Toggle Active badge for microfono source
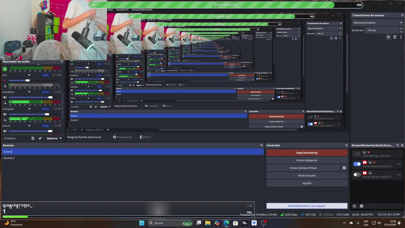This screenshot has width=405, height=228. click(46, 92)
